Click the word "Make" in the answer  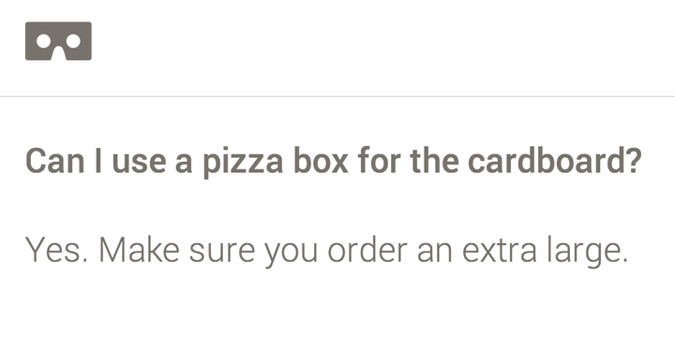coord(139,250)
